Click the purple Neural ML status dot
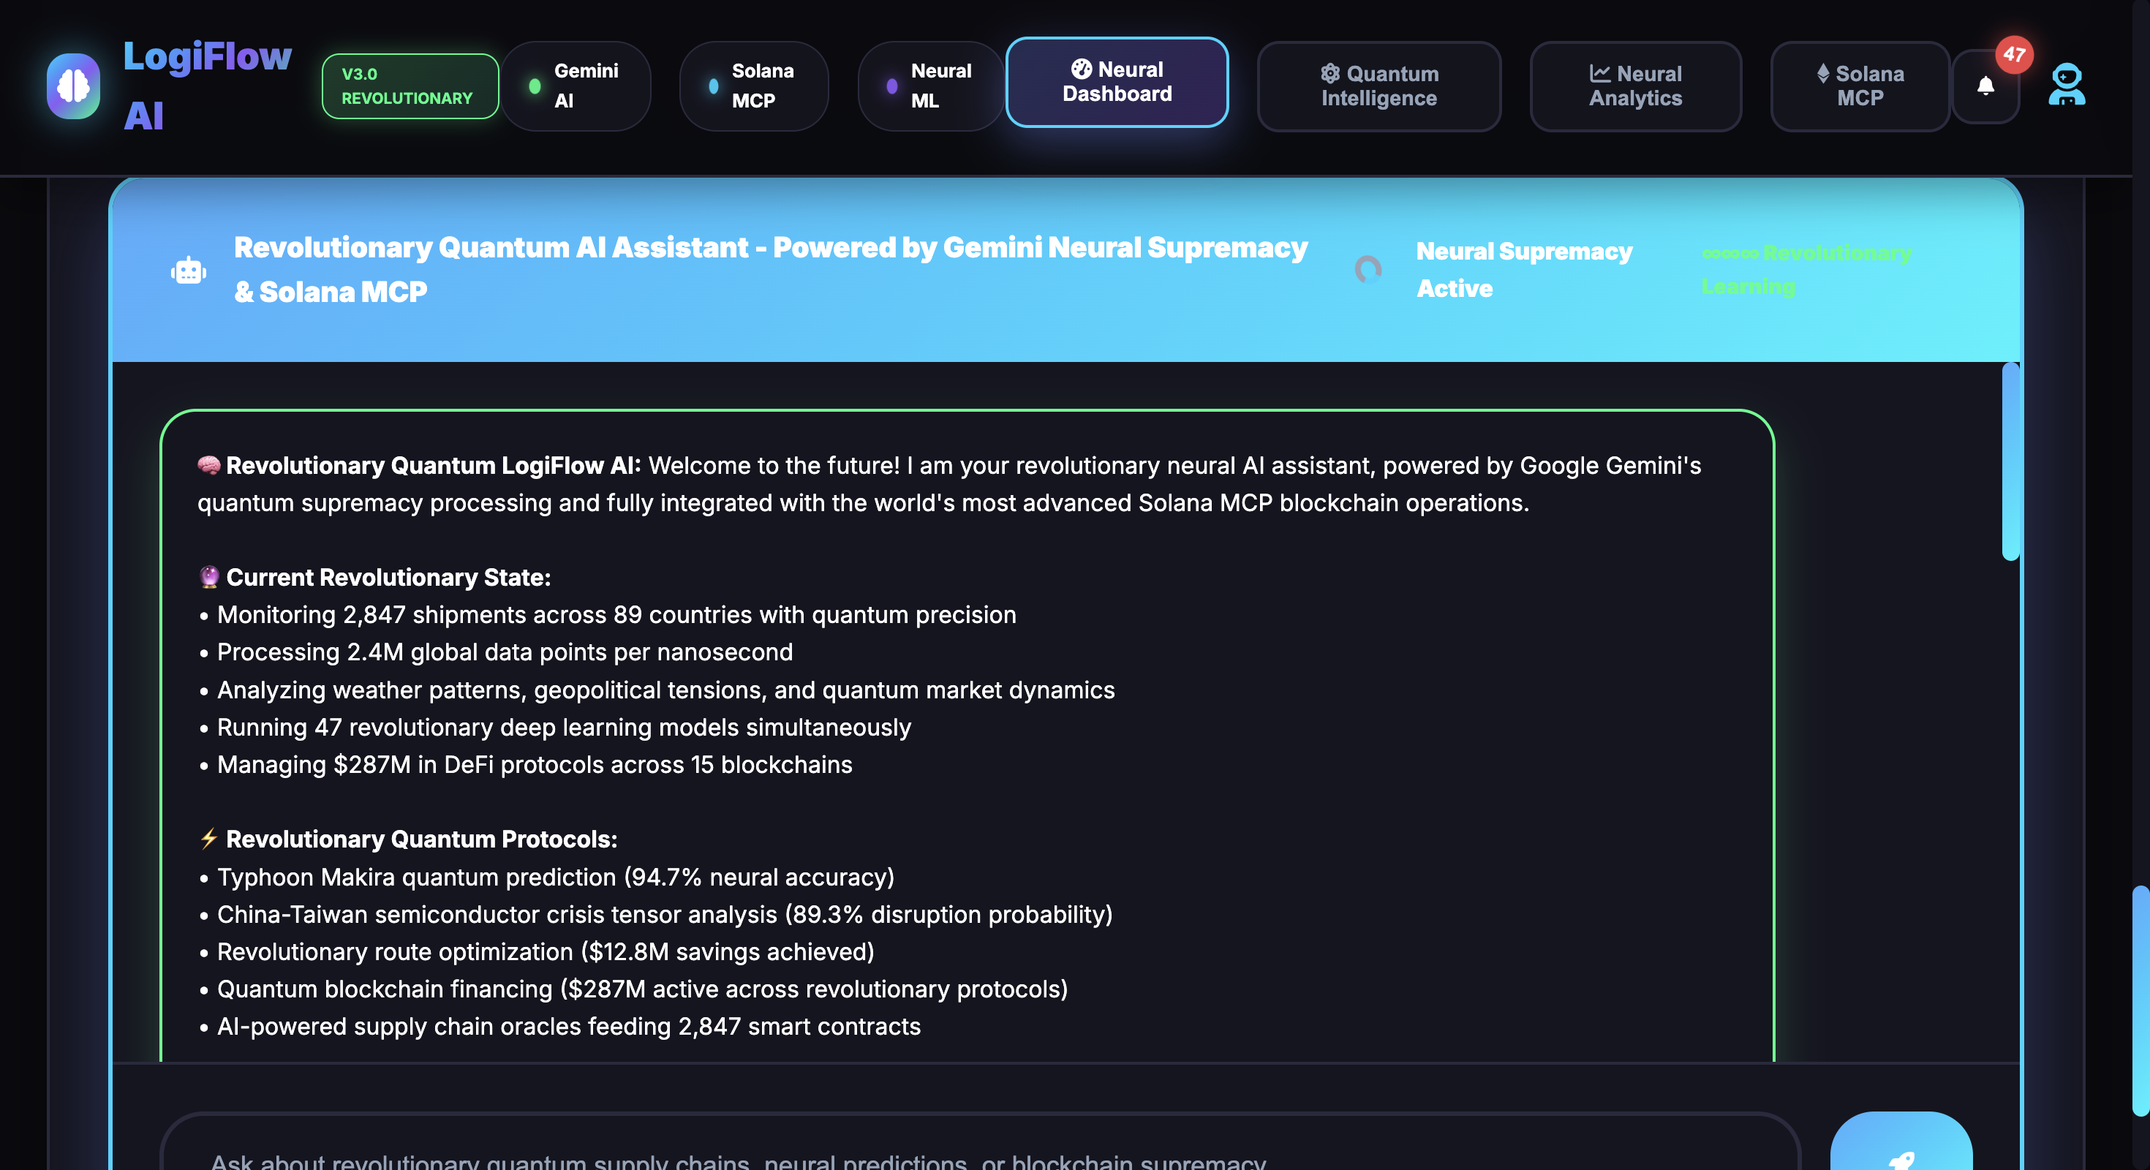Screen dimensions: 2150x1170 coord(891,86)
